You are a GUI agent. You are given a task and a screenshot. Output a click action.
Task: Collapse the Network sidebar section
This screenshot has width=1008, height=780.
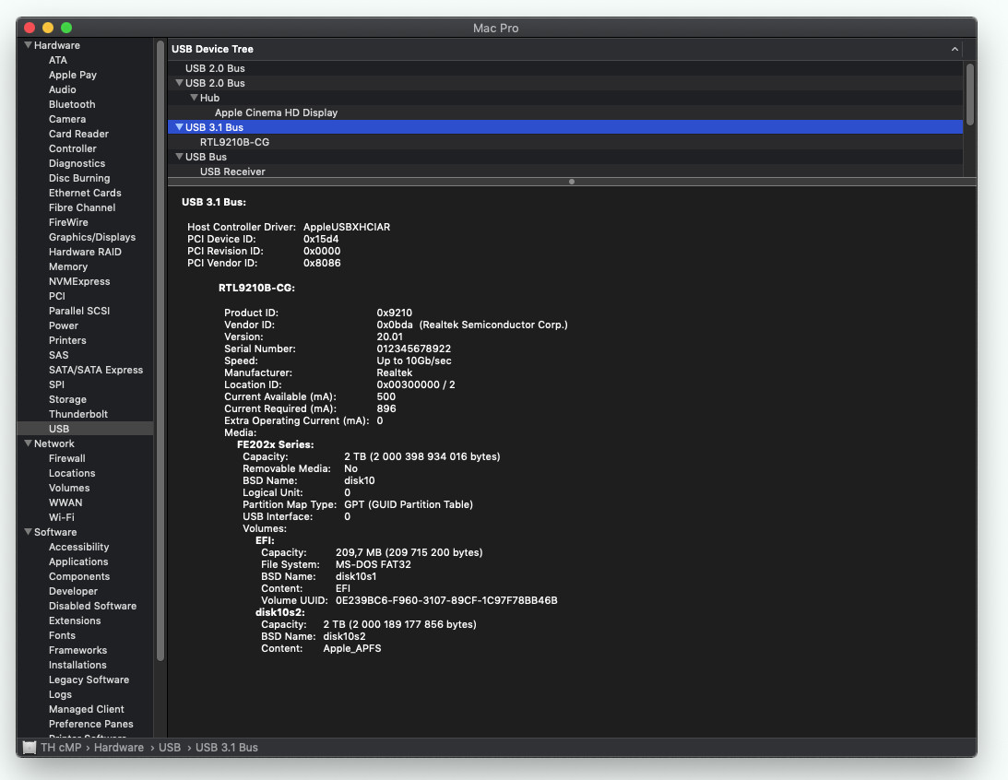[x=28, y=443]
